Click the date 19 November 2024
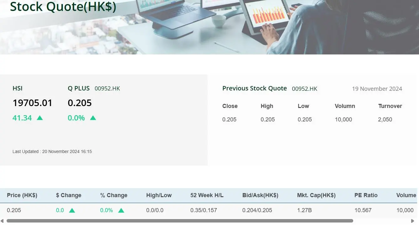 point(377,89)
